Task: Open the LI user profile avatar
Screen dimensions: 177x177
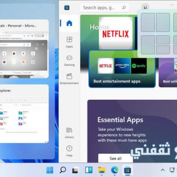Action: pyautogui.click(x=146, y=7)
